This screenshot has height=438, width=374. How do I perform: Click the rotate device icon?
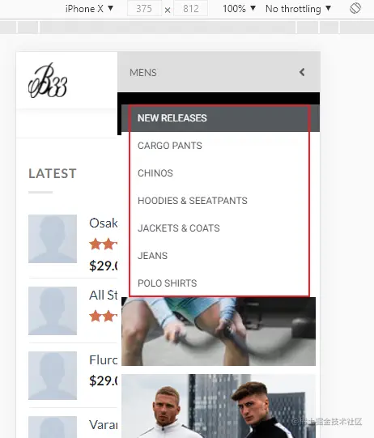pyautogui.click(x=355, y=8)
